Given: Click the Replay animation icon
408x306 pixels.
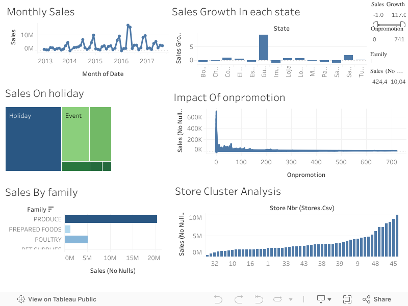Looking at the screenshot, I should point(277,299).
